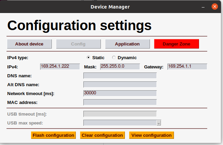The height and width of the screenshot is (145, 223).
Task: Expand the USB max speed dropdown
Action: (159, 123)
